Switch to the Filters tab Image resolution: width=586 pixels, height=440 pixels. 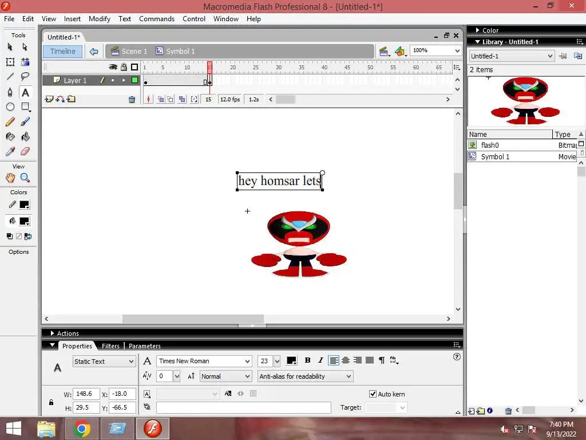point(110,346)
